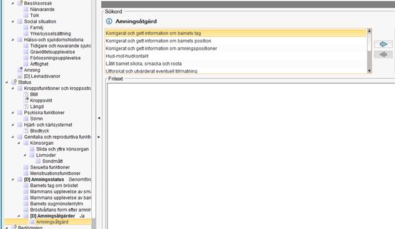Image resolution: width=395 pixels, height=229 pixels.
Task: Collapse the Status tree node
Action: click(6, 82)
